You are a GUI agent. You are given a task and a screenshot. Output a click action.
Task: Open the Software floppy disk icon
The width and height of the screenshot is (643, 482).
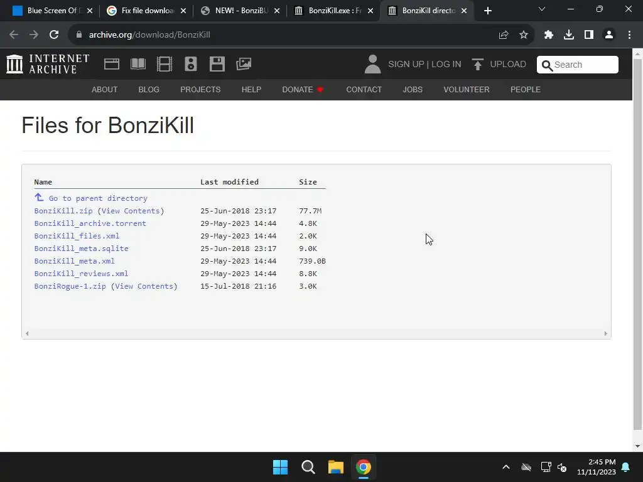pos(217,64)
